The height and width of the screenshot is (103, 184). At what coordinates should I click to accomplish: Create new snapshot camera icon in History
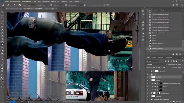[x=177, y=54]
